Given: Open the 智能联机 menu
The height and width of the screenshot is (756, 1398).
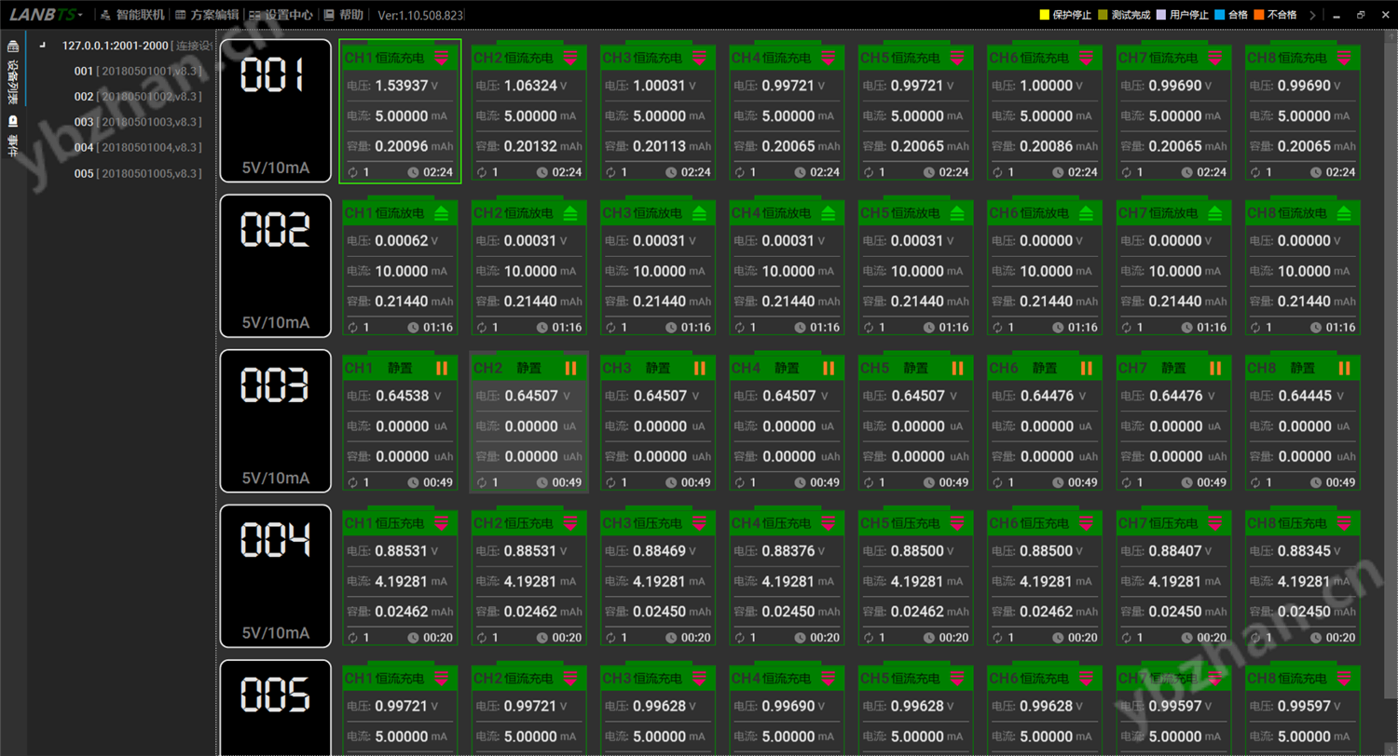Looking at the screenshot, I should pos(132,15).
